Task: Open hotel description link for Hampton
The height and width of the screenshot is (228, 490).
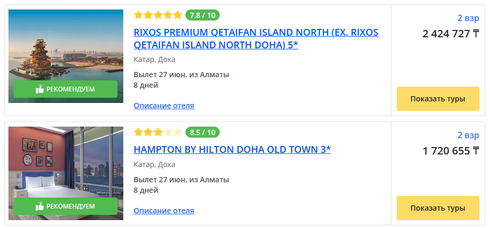Action: 164,211
